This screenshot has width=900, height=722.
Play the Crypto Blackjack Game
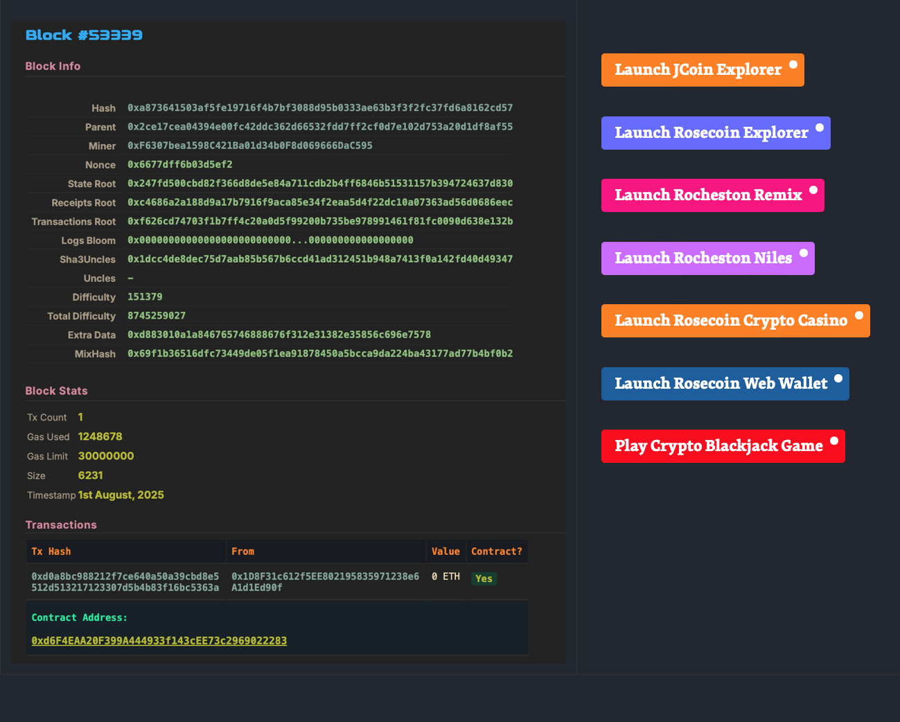point(718,446)
